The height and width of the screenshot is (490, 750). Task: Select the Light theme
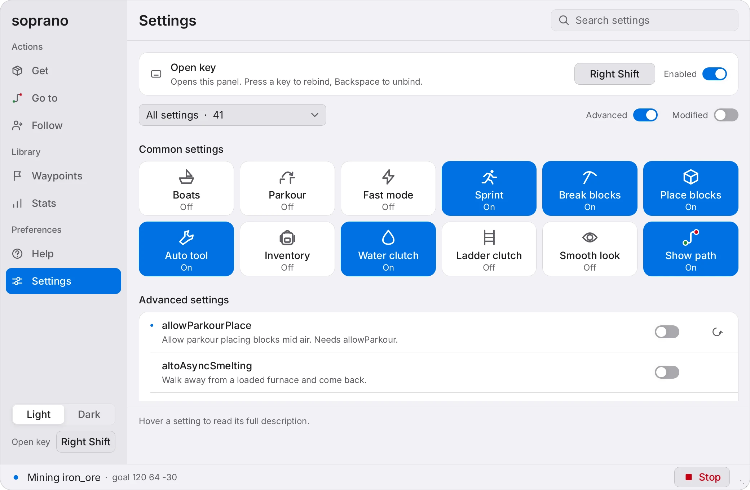click(39, 414)
